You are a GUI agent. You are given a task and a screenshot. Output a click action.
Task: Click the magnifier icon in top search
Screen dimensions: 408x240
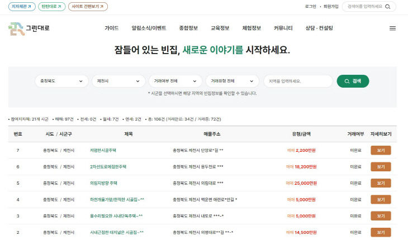pos(388,7)
